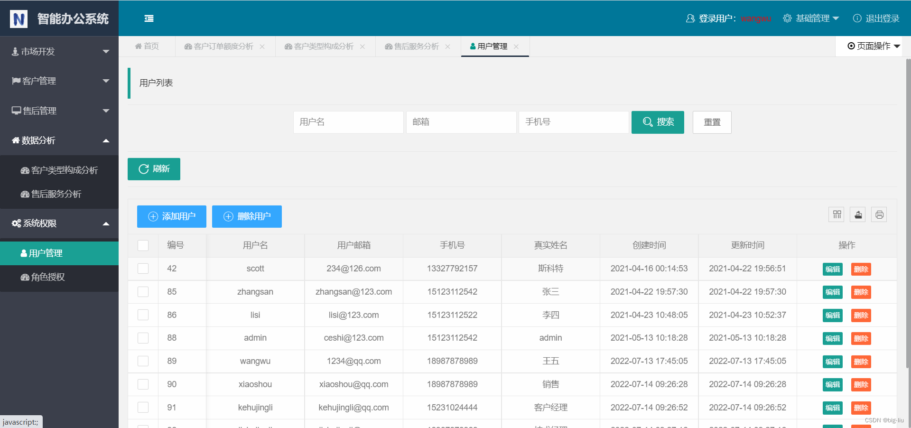Check the row for user scott
The width and height of the screenshot is (911, 428).
coord(143,269)
